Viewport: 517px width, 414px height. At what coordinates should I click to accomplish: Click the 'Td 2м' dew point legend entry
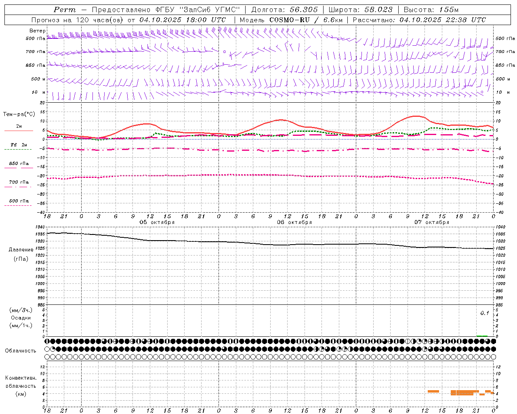19,145
